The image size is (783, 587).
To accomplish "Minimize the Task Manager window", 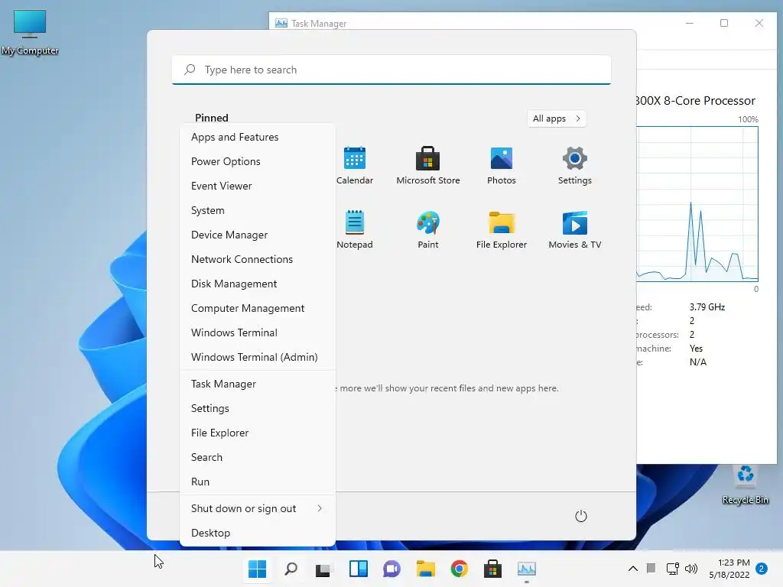I will 690,23.
